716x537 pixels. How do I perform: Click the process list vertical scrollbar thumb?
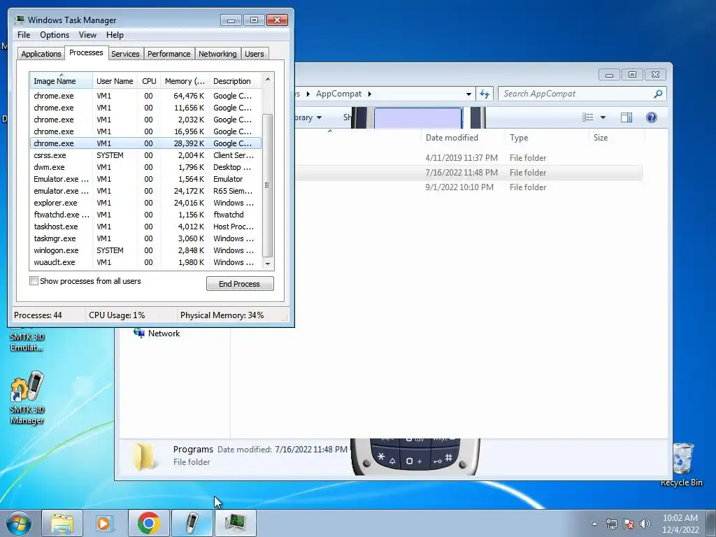click(x=268, y=185)
